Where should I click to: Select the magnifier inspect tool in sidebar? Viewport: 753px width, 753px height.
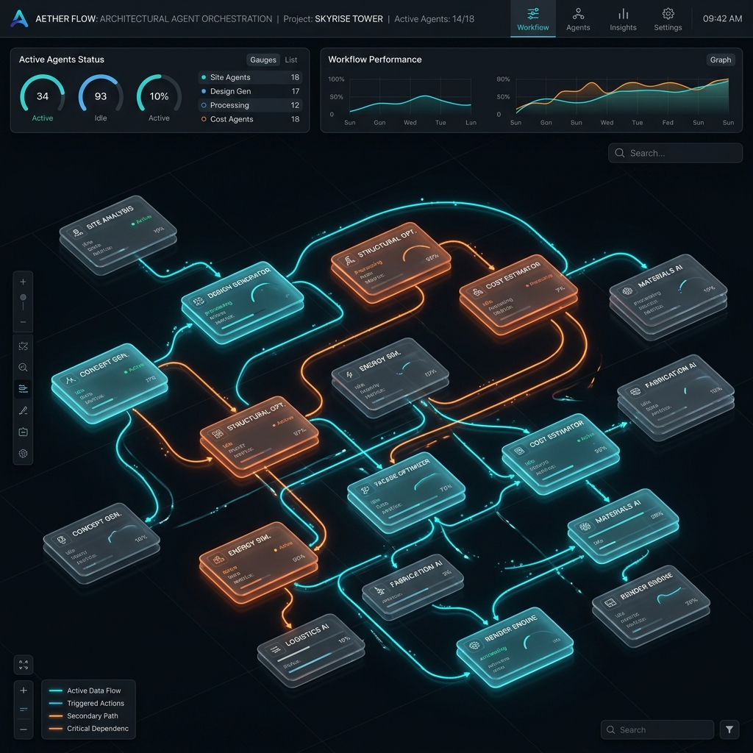pyautogui.click(x=23, y=368)
